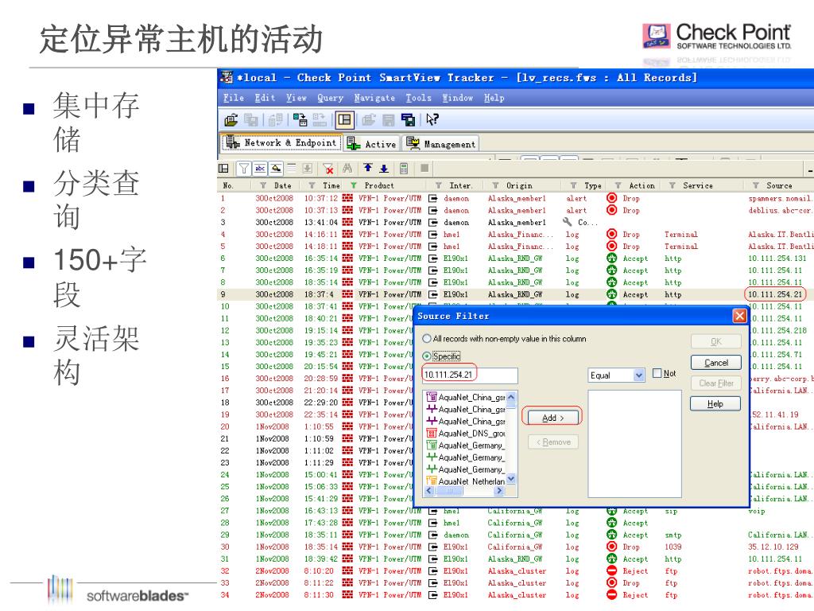
Task: Click the Add > button
Action: point(553,418)
